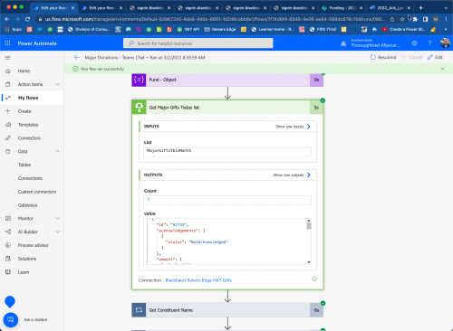453x331 pixels.
Task: Click the Count output value field
Action: click(227, 200)
